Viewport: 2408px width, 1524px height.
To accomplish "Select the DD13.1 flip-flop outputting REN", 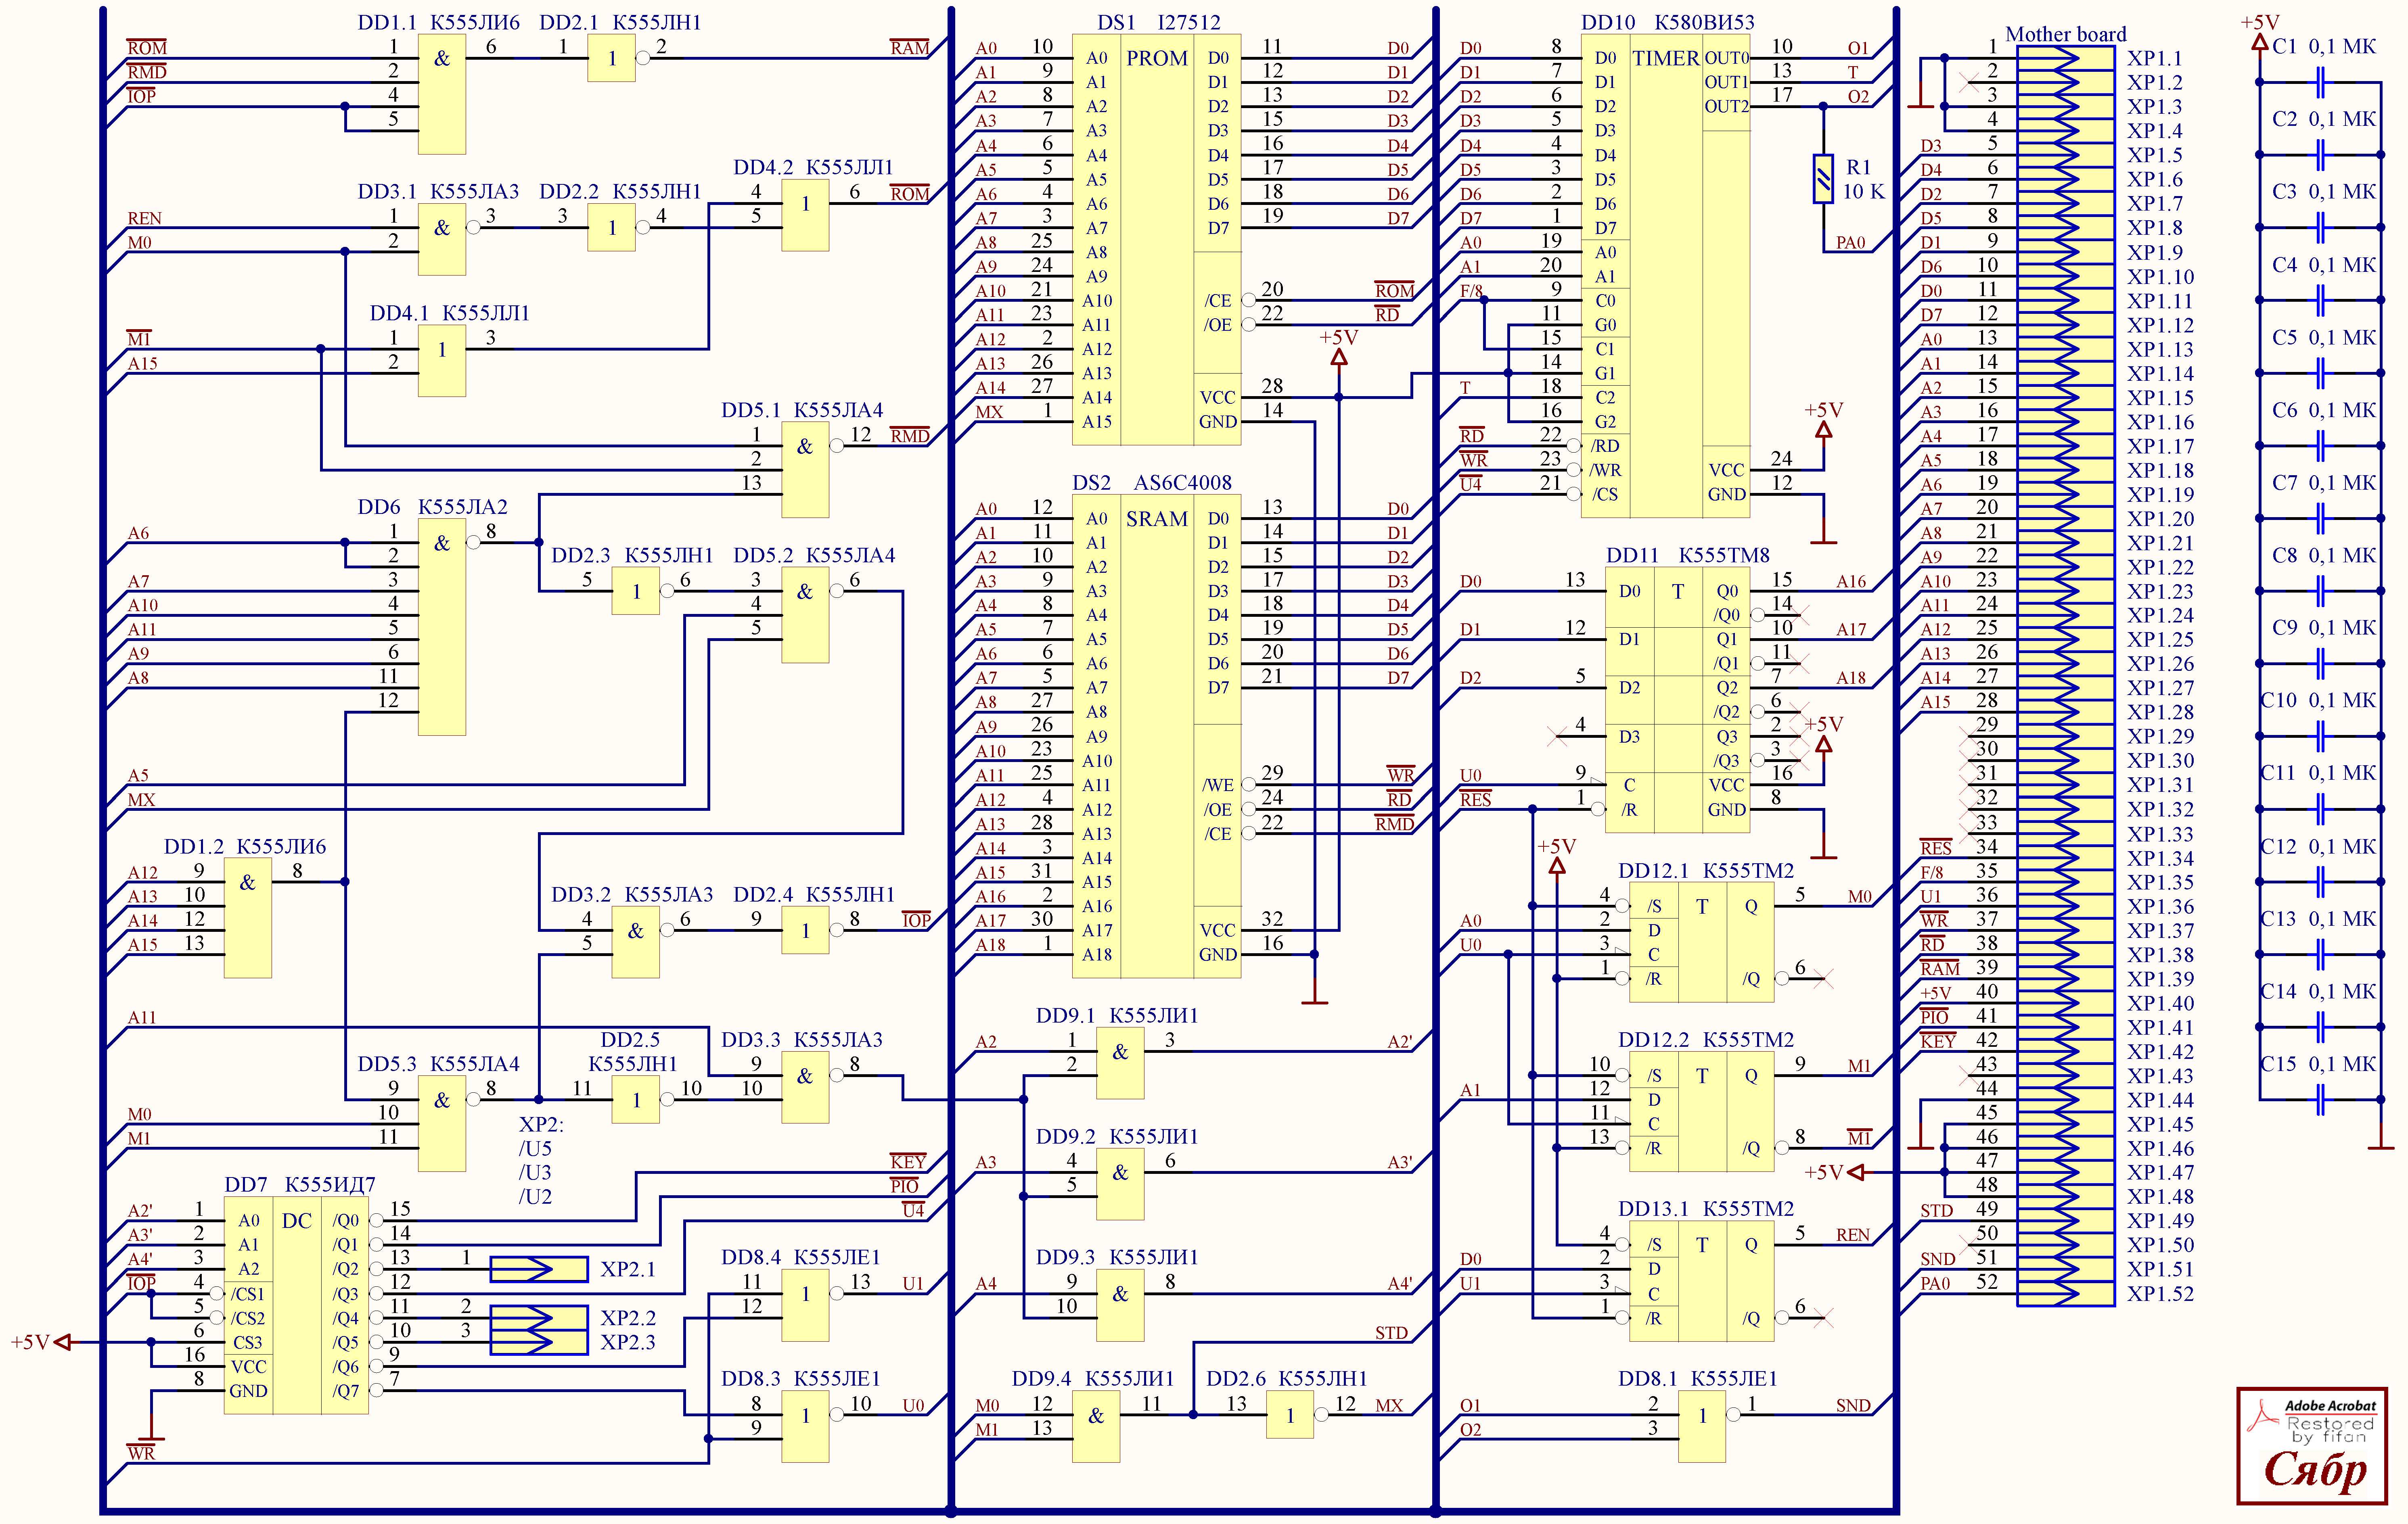I will [1702, 1280].
